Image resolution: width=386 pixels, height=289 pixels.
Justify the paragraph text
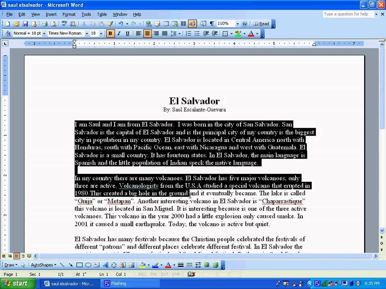tap(165, 33)
